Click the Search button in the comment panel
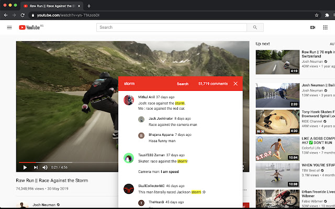The width and height of the screenshot is (335, 209). [183, 84]
